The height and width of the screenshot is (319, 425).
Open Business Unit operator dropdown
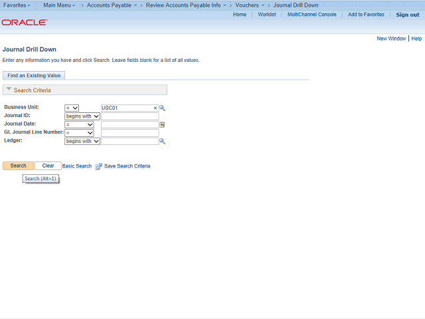tap(72, 108)
